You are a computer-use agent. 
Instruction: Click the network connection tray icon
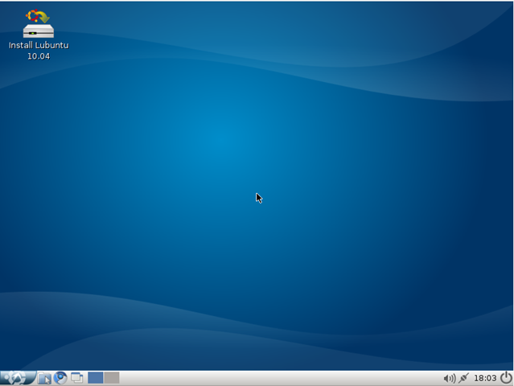pyautogui.click(x=463, y=378)
